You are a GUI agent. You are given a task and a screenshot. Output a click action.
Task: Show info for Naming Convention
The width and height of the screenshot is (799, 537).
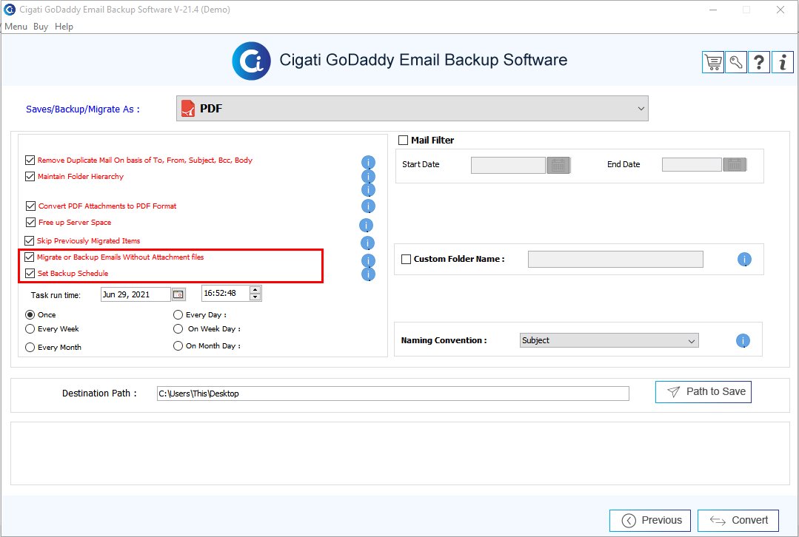(743, 340)
